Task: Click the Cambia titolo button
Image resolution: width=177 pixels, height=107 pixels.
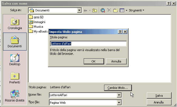Action: tap(118, 88)
